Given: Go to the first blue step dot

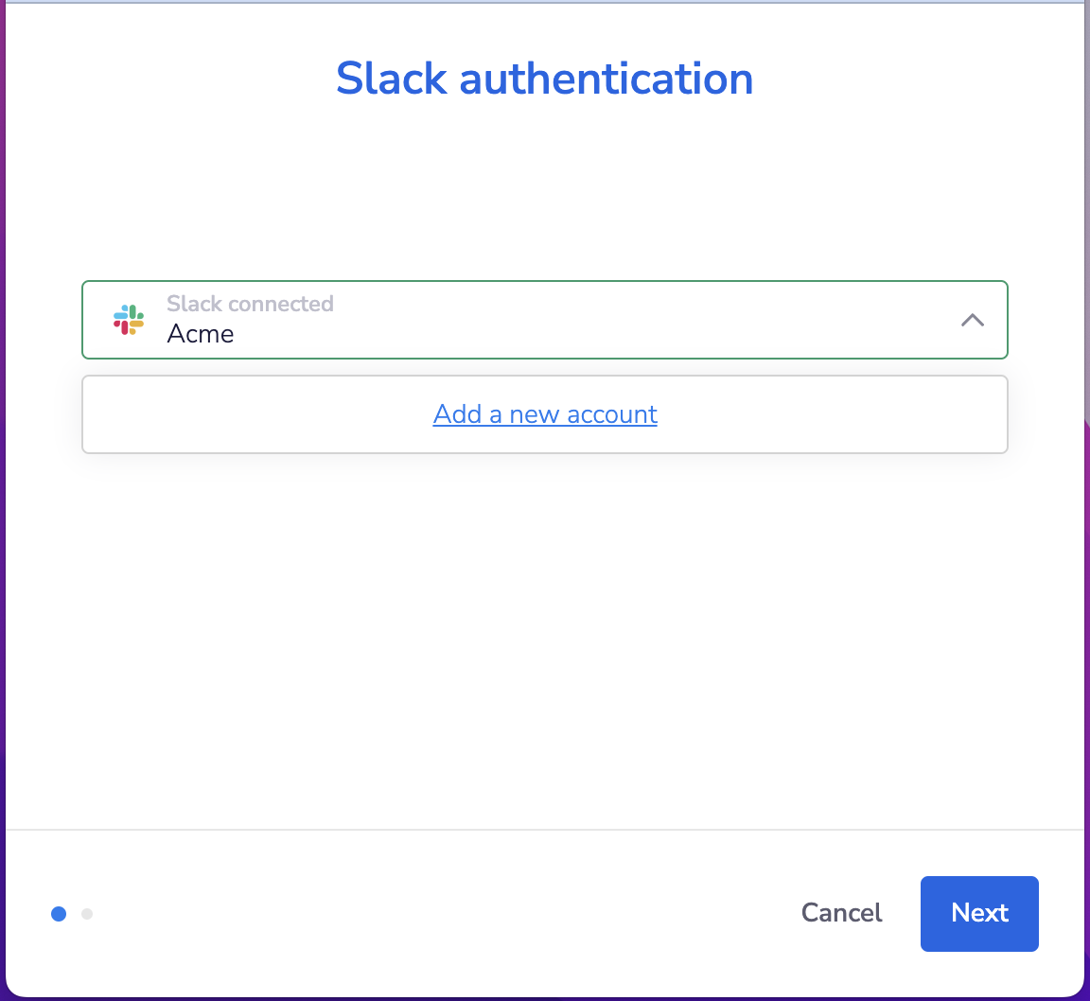Looking at the screenshot, I should 59,914.
